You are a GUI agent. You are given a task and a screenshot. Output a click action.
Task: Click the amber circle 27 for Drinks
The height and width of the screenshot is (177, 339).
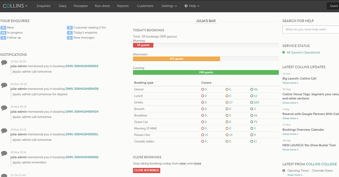[x=229, y=102]
